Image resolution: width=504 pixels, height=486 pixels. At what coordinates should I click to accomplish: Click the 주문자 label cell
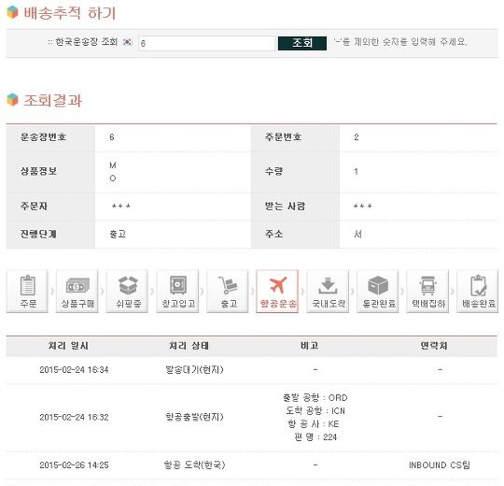50,206
